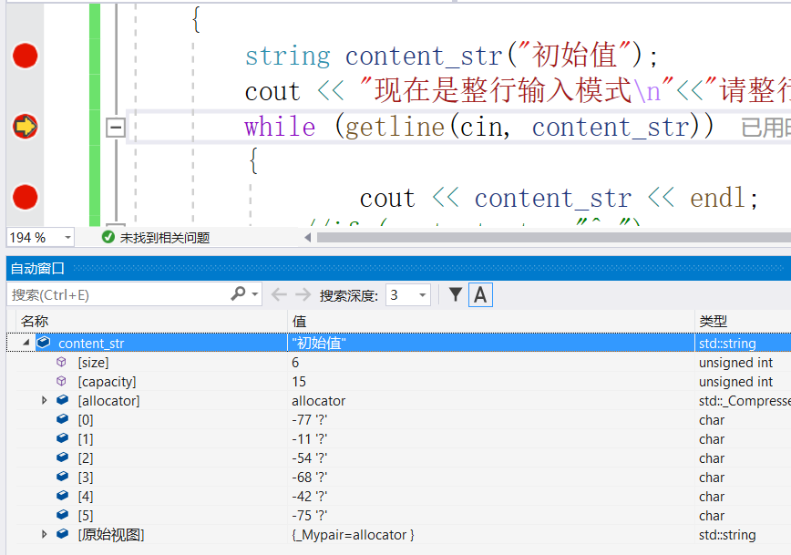Screen dimensions: 791x555
Task: Click the previous search result arrow
Action: [279, 294]
